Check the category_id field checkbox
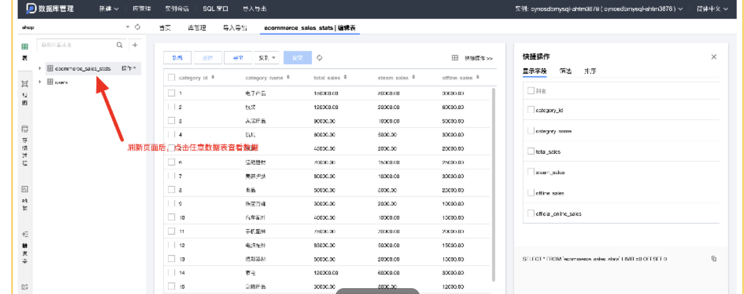The image size is (744, 294). (531, 110)
